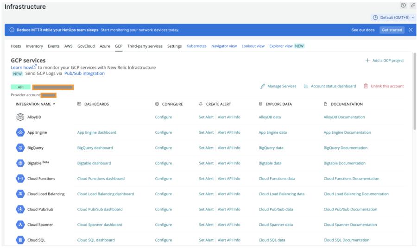Screen dimensions: 417x249
Task: Open App Engine dashboard link
Action: click(97, 132)
